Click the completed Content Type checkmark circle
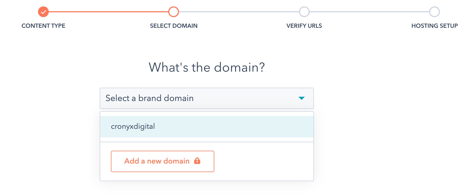472x194 pixels. (x=43, y=12)
